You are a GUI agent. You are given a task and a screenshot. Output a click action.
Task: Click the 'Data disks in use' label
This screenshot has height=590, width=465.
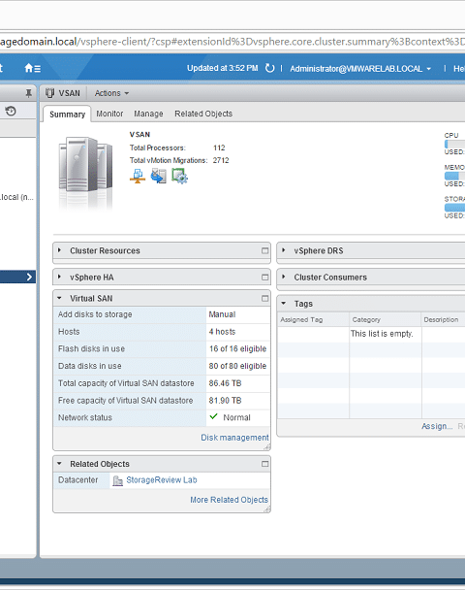pos(90,366)
